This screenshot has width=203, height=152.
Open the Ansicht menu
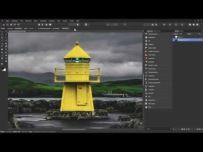(65, 21)
